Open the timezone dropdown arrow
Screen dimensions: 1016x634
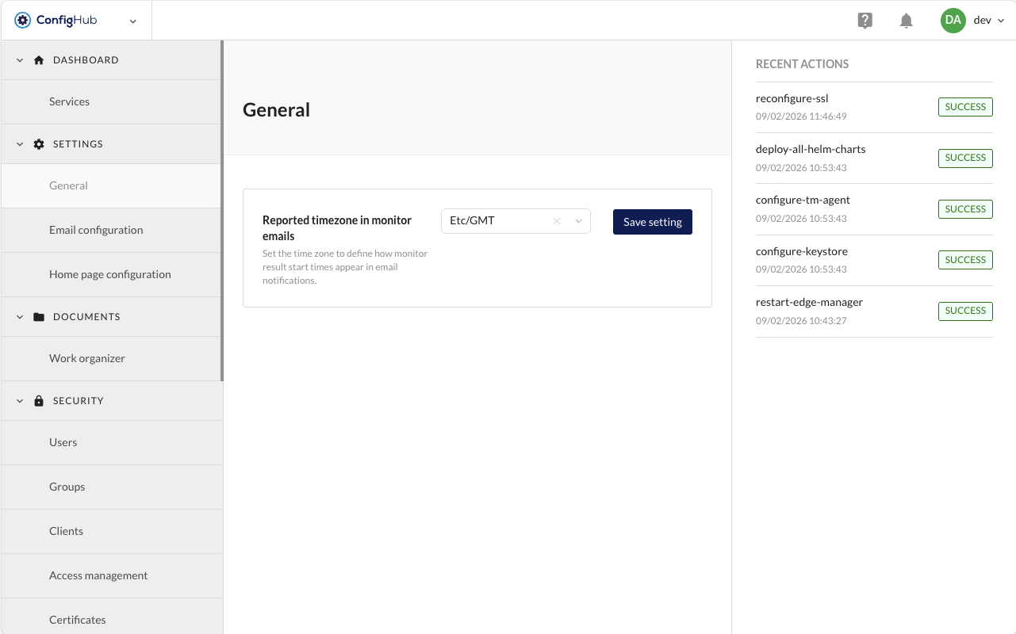coord(579,221)
